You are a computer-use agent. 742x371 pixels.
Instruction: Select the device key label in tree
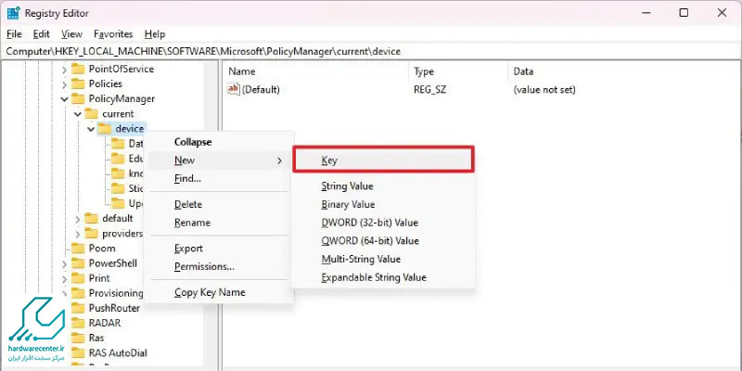coord(129,129)
